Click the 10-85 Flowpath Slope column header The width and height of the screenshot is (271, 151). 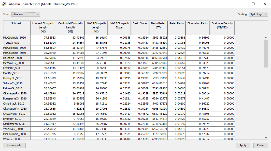(x=119, y=28)
